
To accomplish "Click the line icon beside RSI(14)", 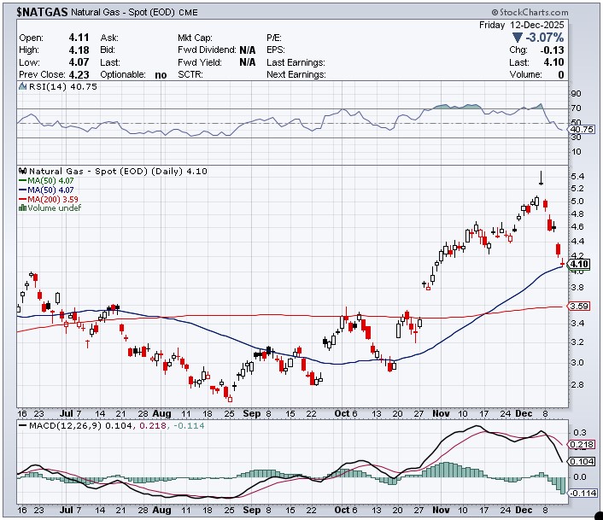I will coord(21,86).
